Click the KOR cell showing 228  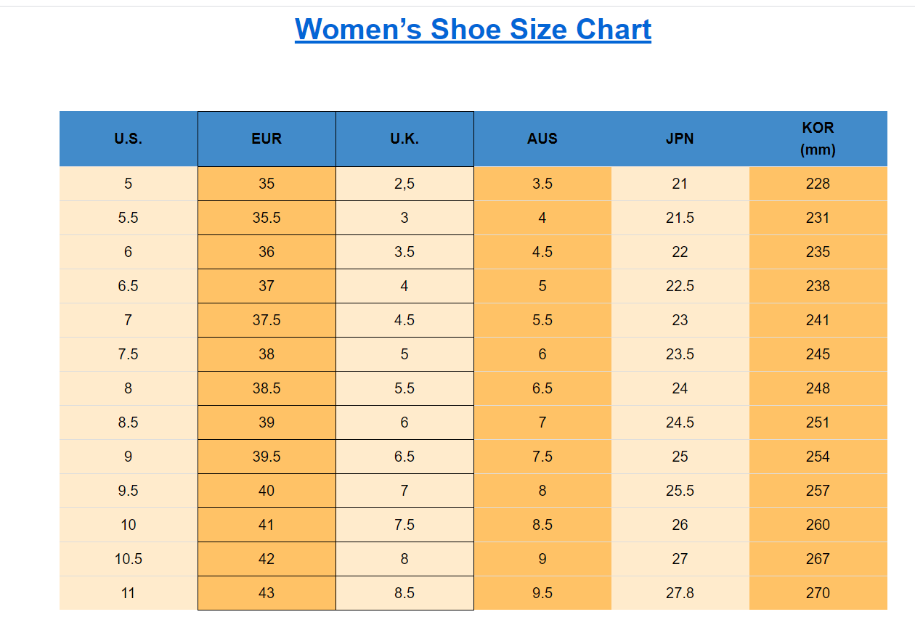tap(818, 184)
